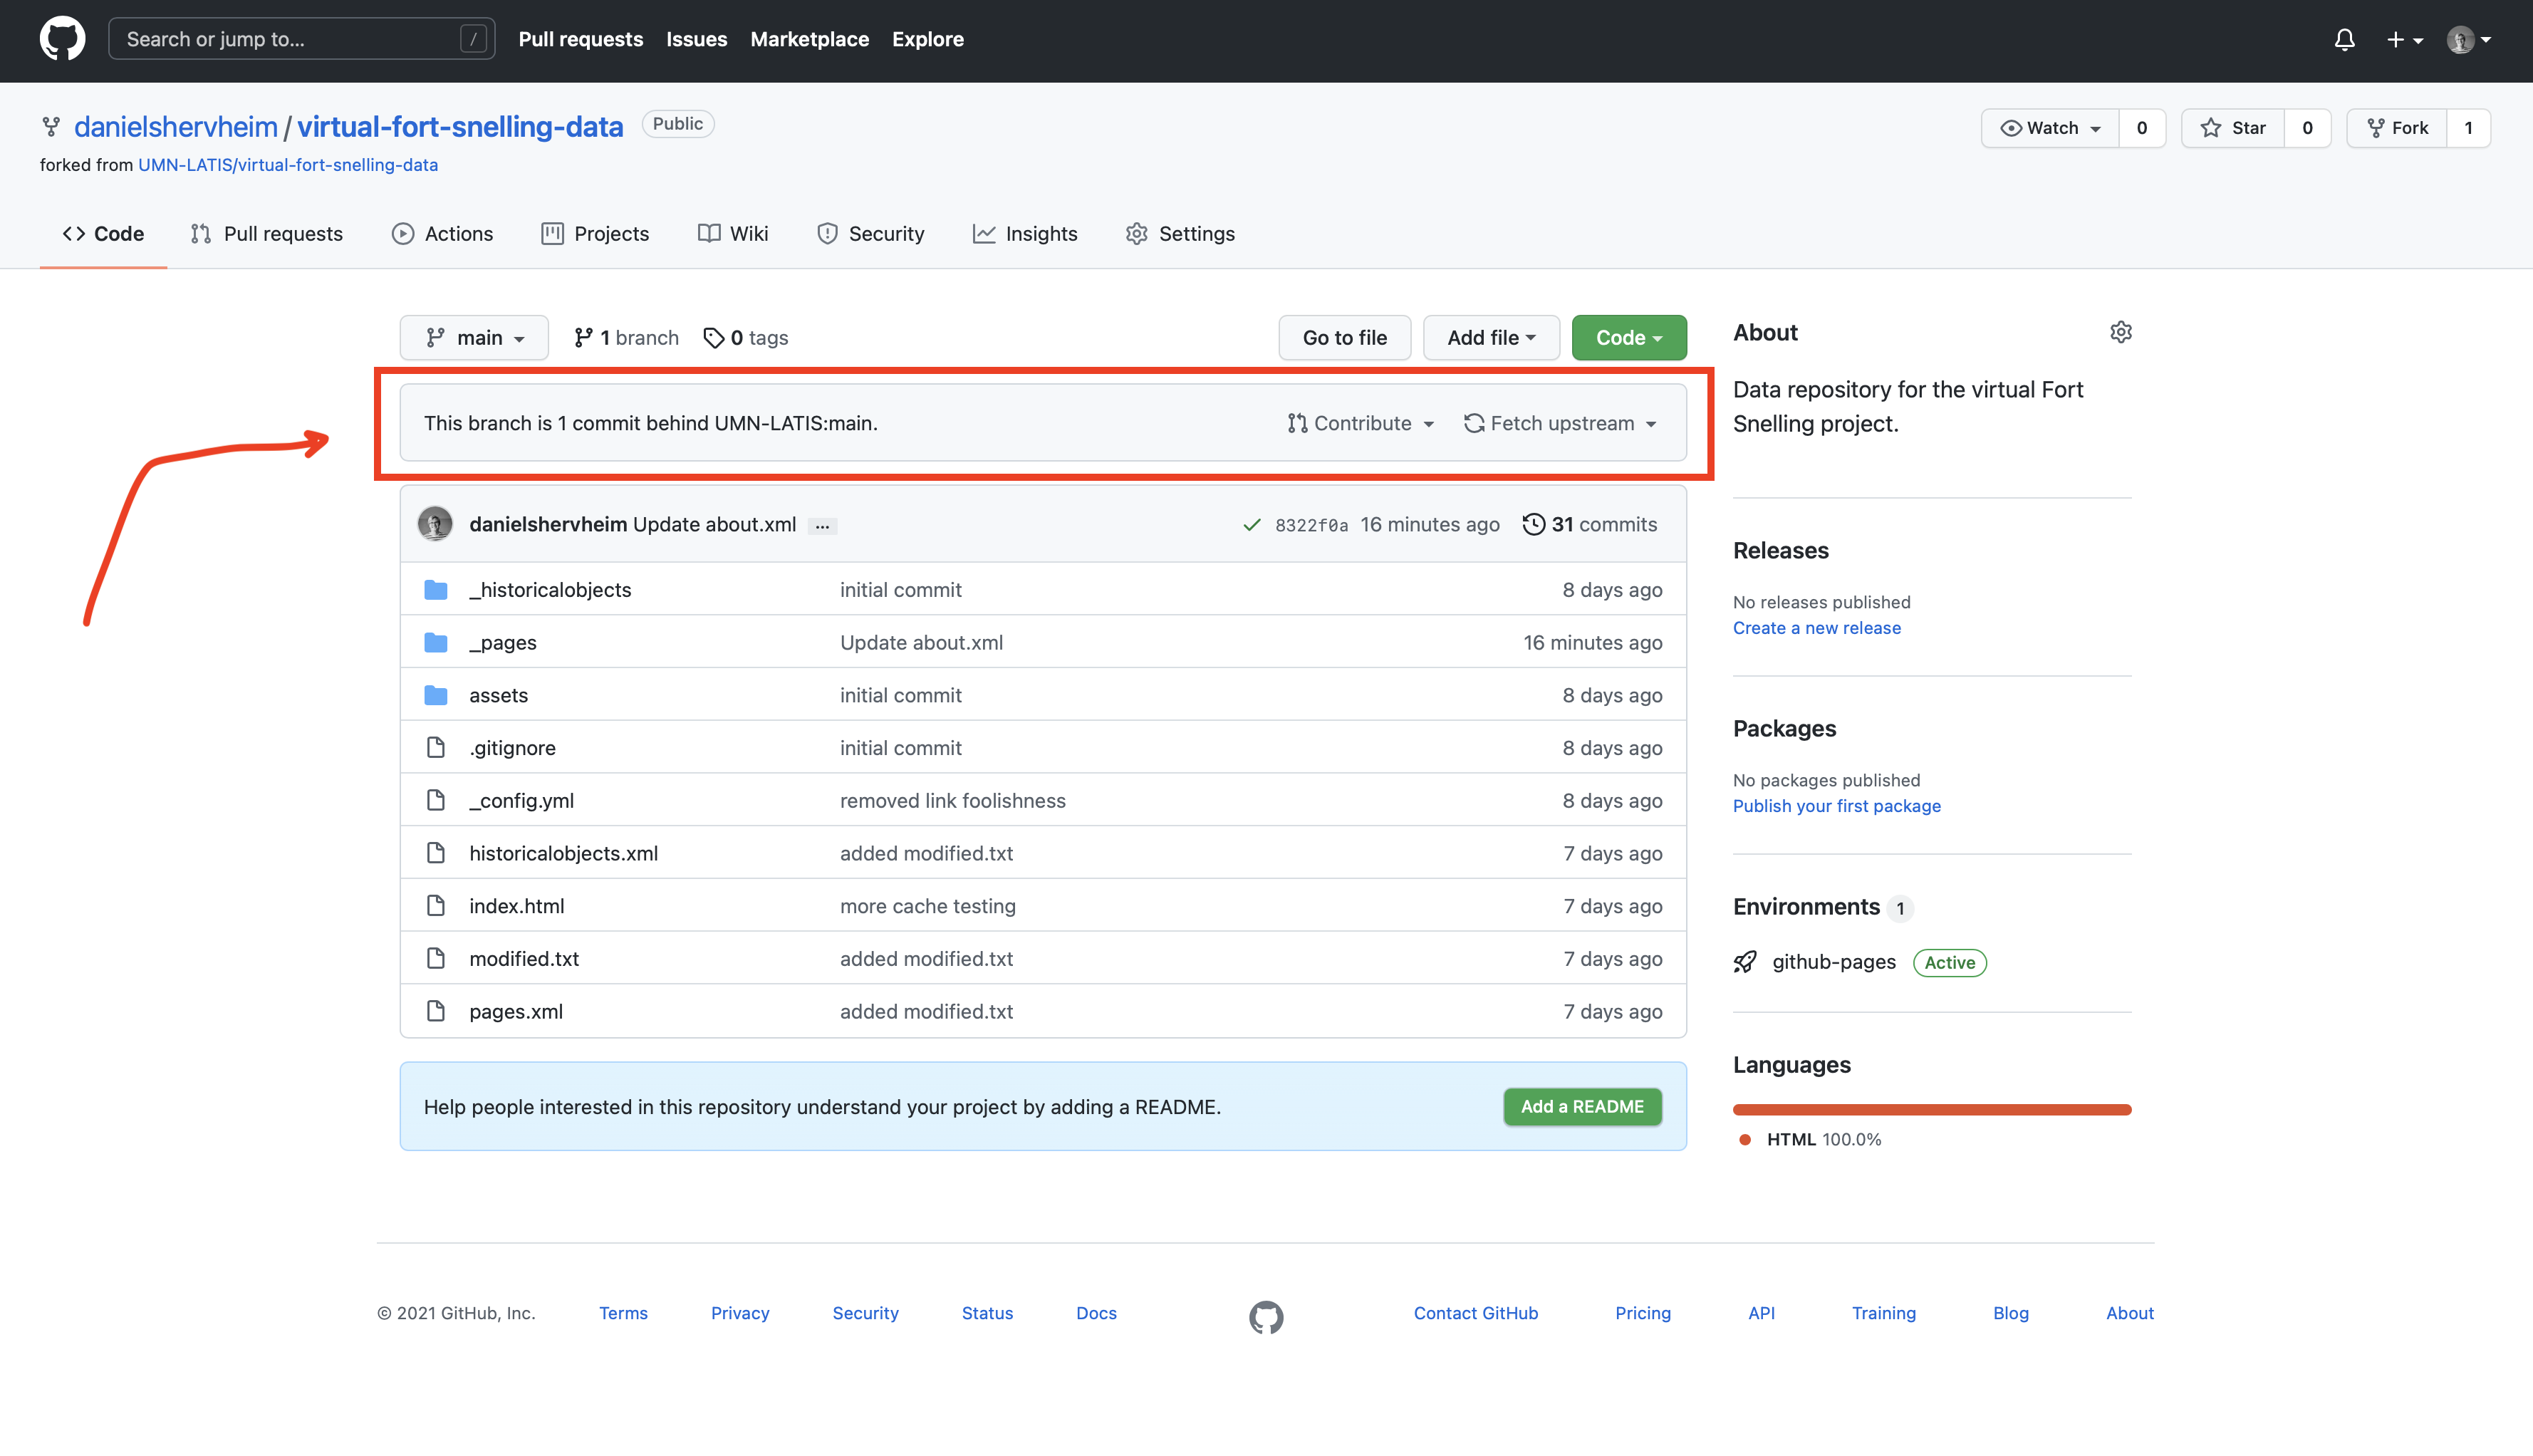The width and height of the screenshot is (2533, 1456).
Task: Open the Actions tab
Action: point(442,234)
